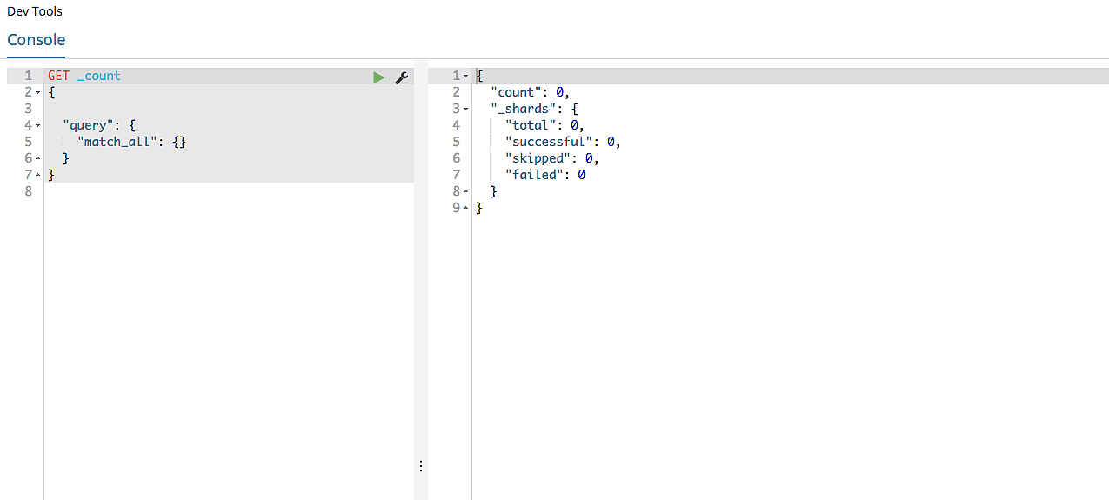Run the GET _count request

[378, 77]
